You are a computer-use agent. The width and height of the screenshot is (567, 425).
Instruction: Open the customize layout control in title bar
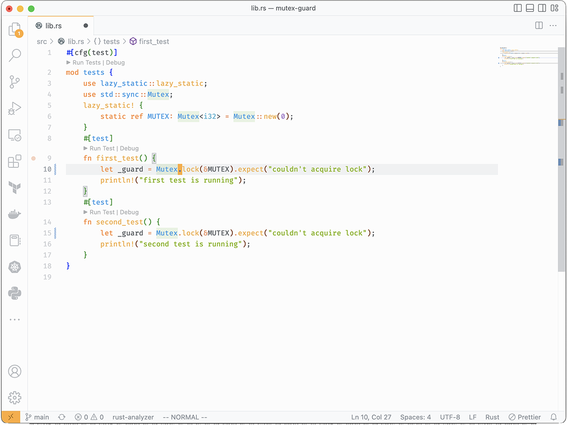[554, 8]
